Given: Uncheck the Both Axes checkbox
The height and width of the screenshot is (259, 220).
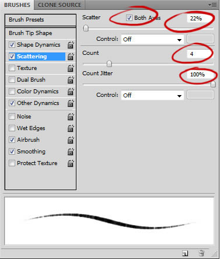Looking at the screenshot, I should (x=129, y=18).
